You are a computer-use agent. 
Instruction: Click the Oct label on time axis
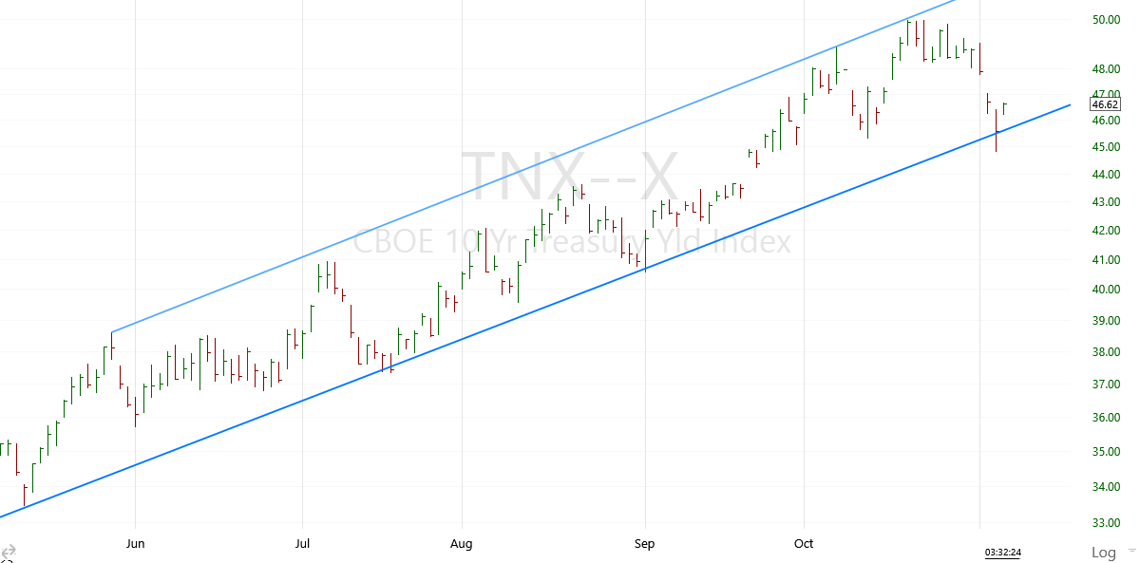[804, 544]
